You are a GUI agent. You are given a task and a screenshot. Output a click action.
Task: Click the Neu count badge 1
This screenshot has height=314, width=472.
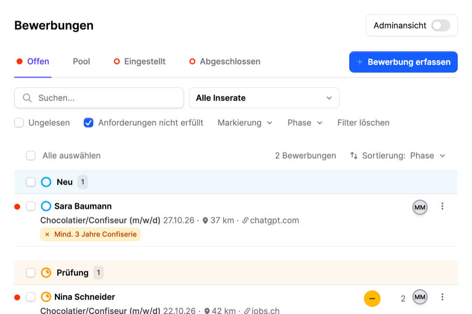point(83,182)
